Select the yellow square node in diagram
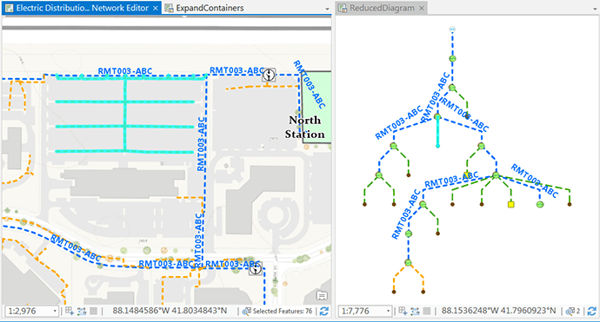 [x=510, y=204]
